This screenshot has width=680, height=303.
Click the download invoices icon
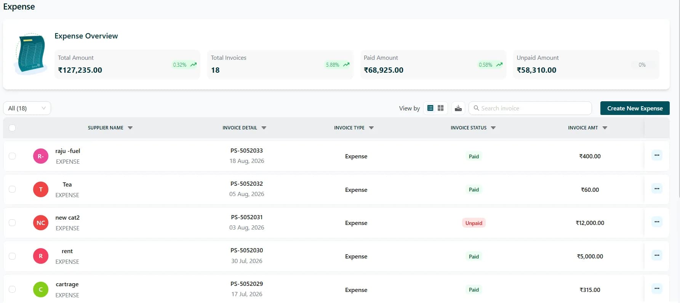pyautogui.click(x=458, y=108)
